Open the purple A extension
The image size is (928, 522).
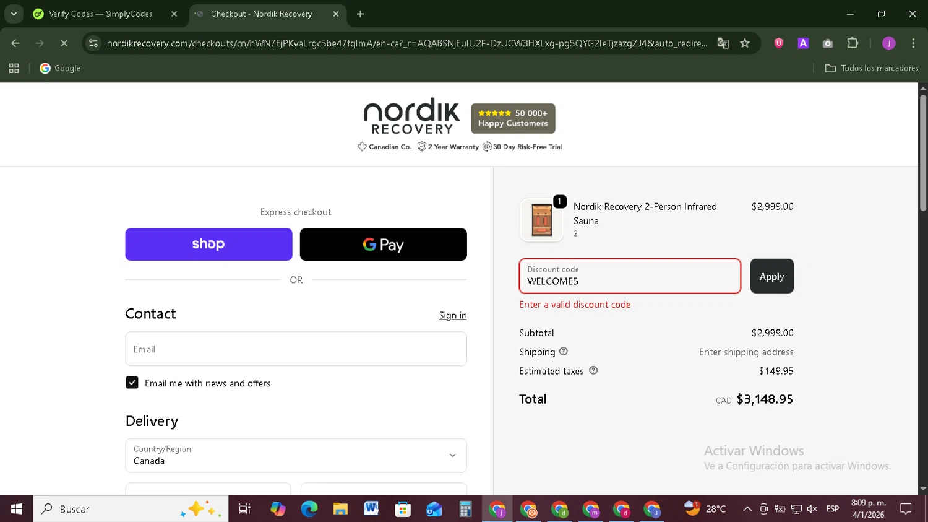[x=803, y=43]
